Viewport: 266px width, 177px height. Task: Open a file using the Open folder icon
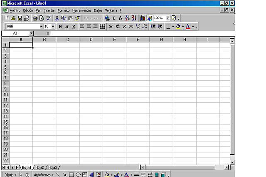pyautogui.click(x=13, y=18)
